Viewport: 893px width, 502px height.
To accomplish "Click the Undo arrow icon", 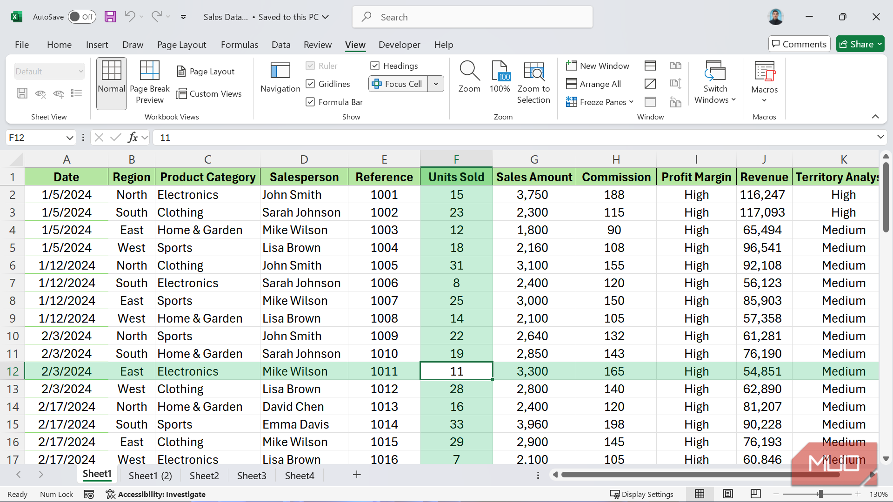I will (130, 17).
